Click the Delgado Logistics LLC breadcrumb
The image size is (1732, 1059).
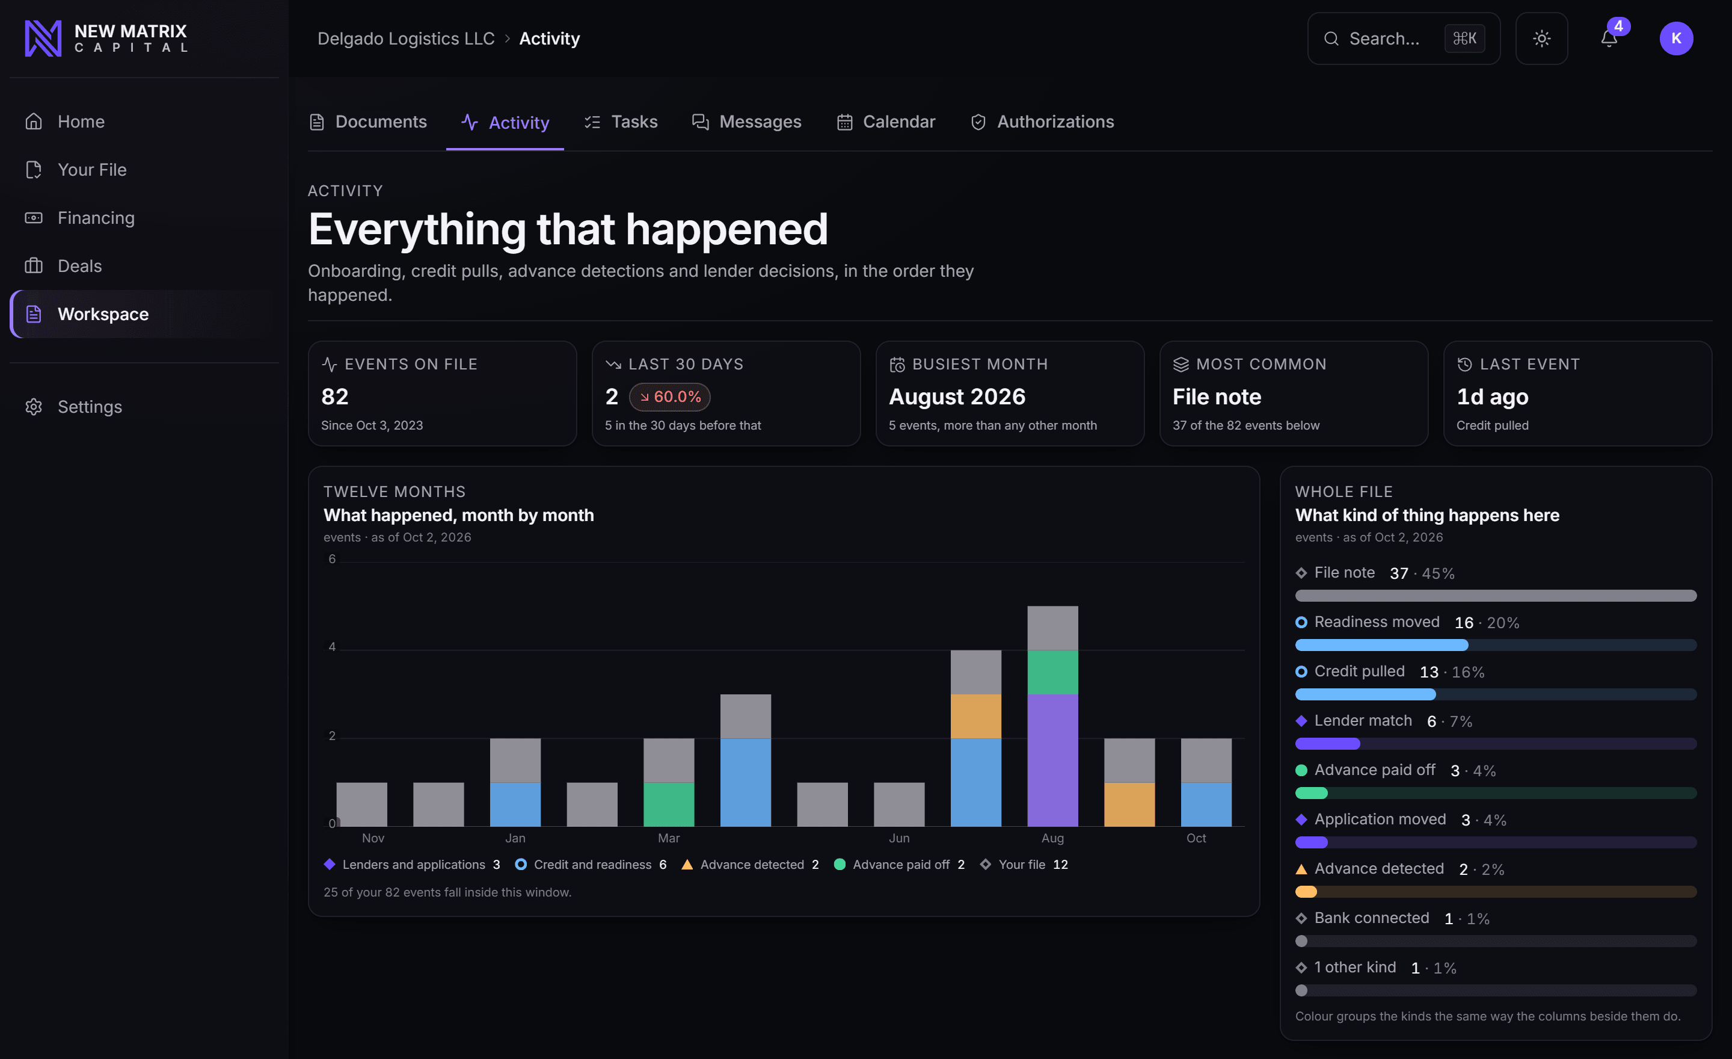click(x=407, y=39)
